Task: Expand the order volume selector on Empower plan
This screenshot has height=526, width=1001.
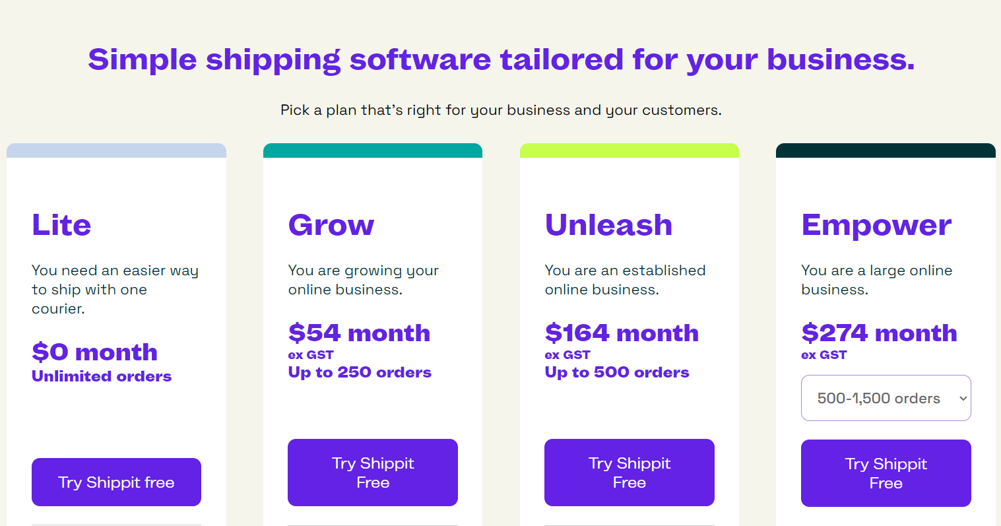Action: 886,398
